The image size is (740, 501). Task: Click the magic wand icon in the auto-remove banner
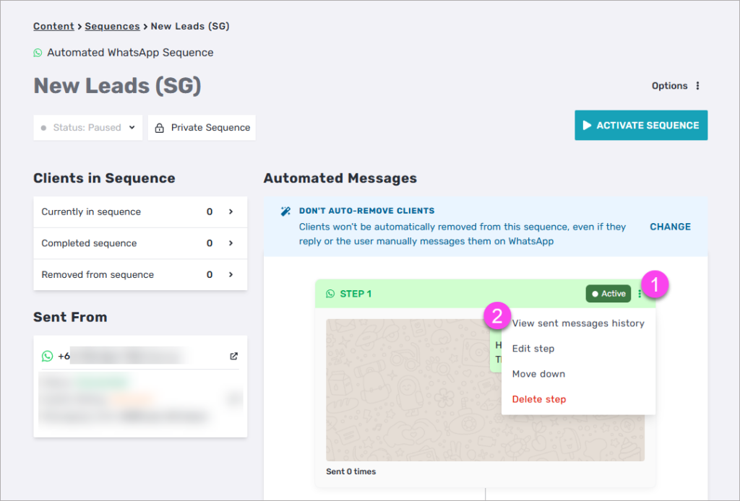pyautogui.click(x=285, y=212)
